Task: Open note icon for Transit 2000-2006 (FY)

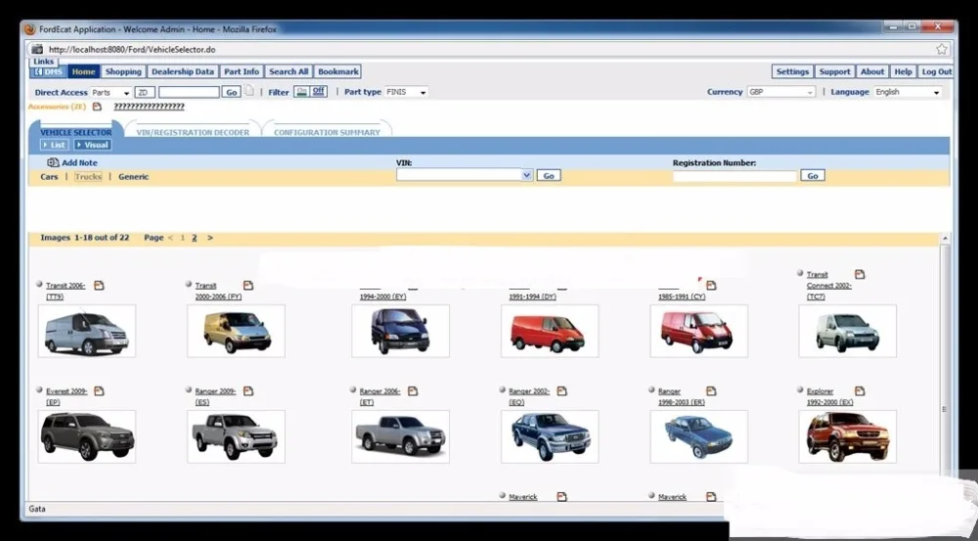Action: (248, 285)
